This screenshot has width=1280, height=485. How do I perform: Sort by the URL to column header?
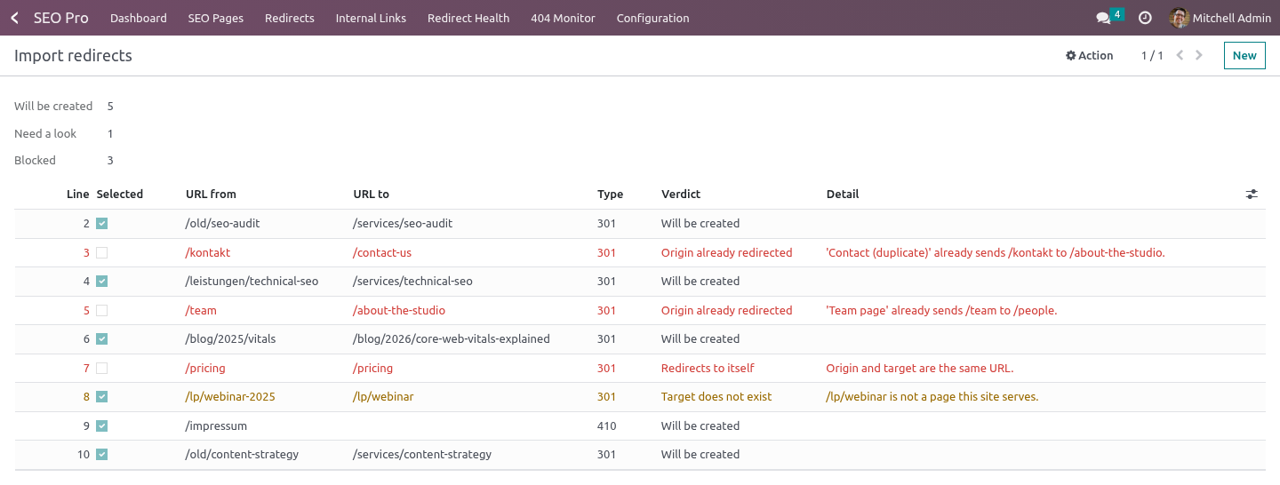pos(371,194)
